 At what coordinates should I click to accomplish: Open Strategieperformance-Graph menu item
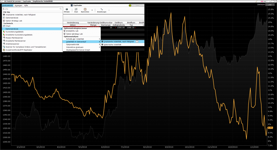(x=78, y=50)
